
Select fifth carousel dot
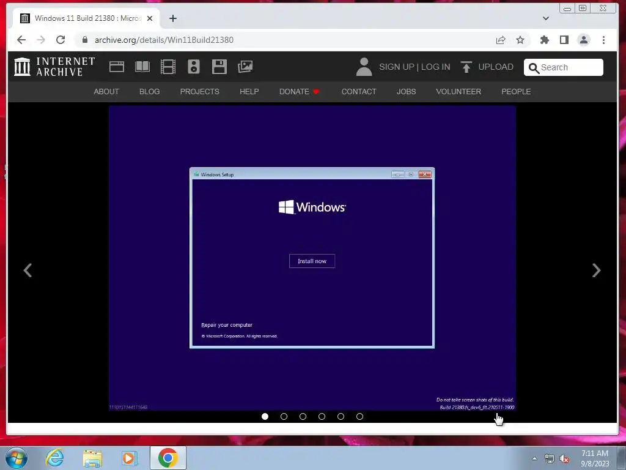coord(341,416)
